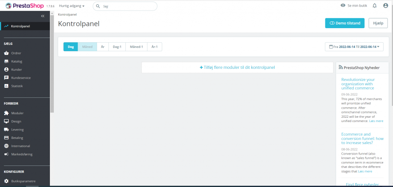Image resolution: width=393 pixels, height=187 pixels.
Task: Click the Betaling credit card icon
Action: 6,138
